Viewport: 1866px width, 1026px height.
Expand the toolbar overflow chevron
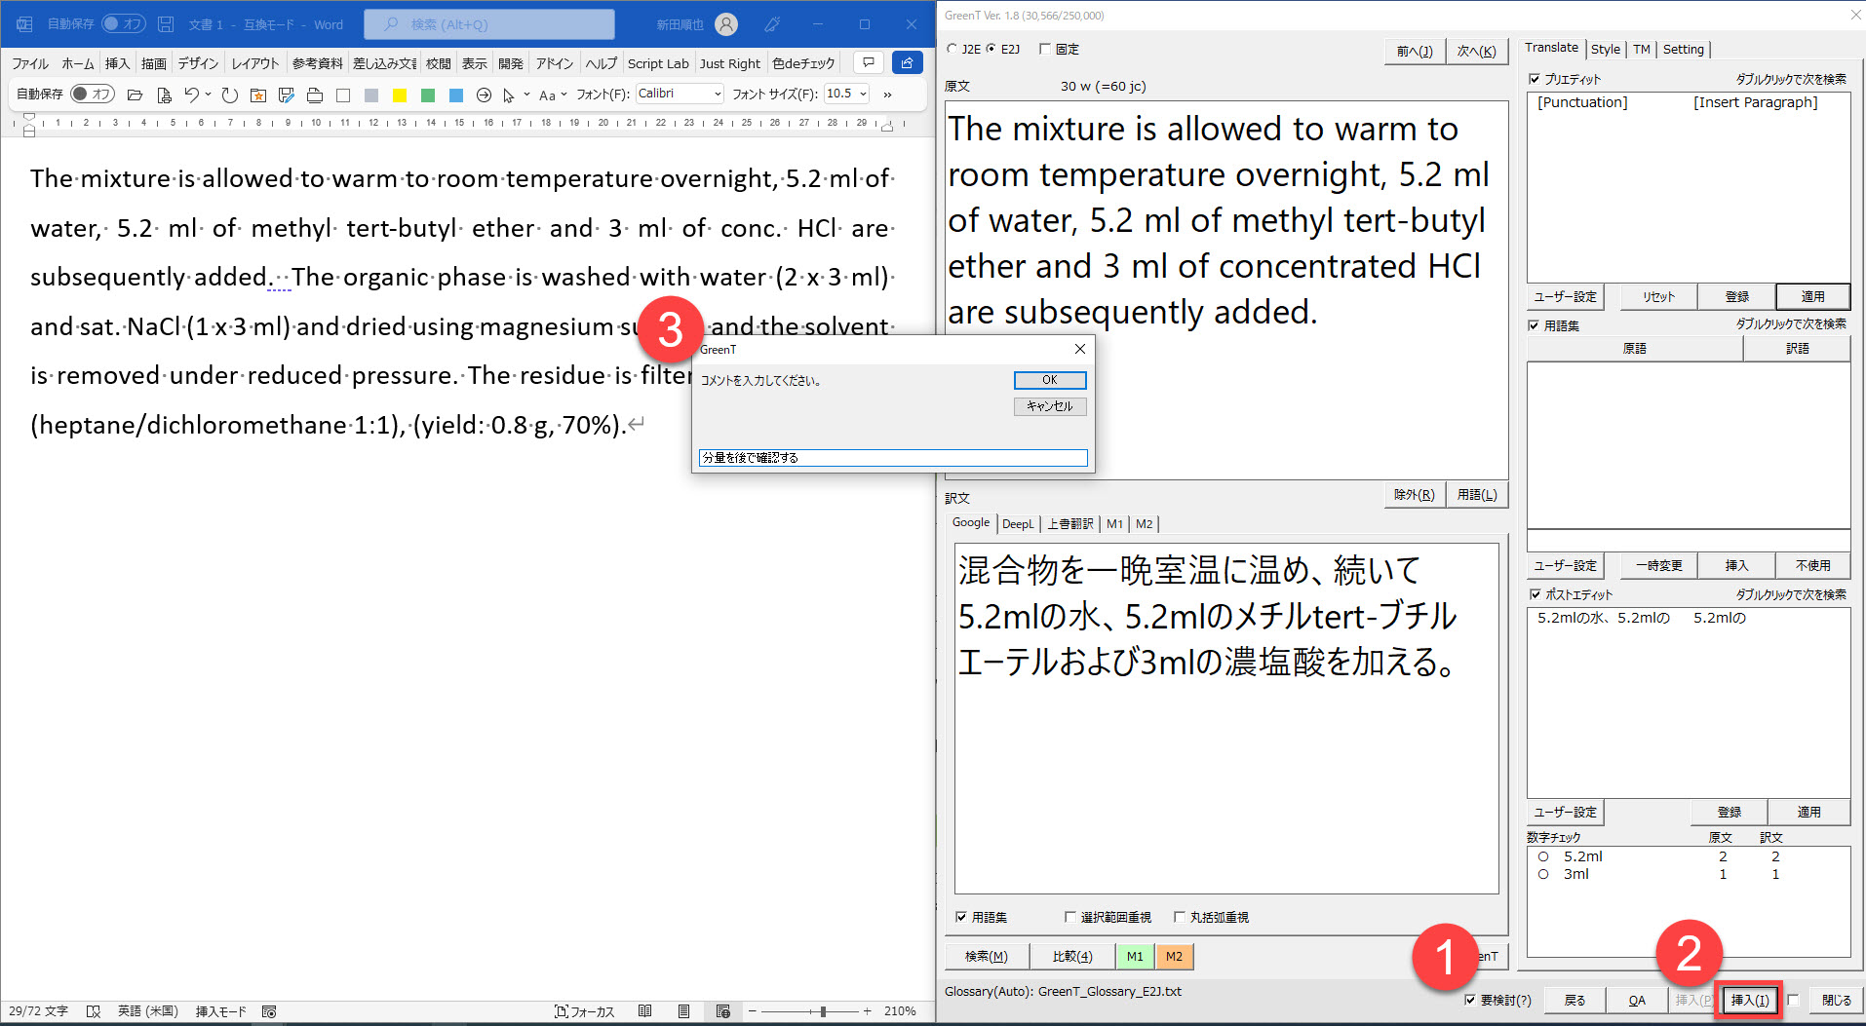coord(887,95)
